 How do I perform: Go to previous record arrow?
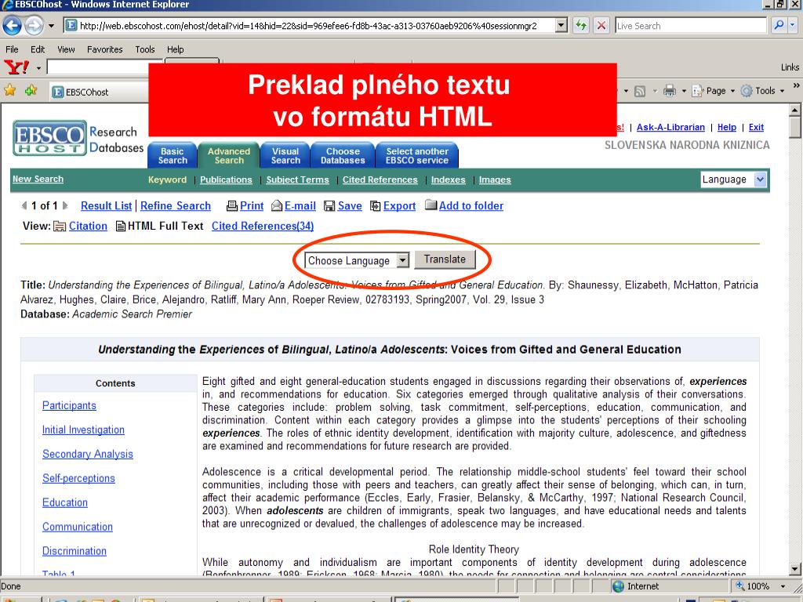click(x=24, y=206)
